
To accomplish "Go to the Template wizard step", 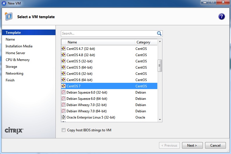I will tap(29, 32).
